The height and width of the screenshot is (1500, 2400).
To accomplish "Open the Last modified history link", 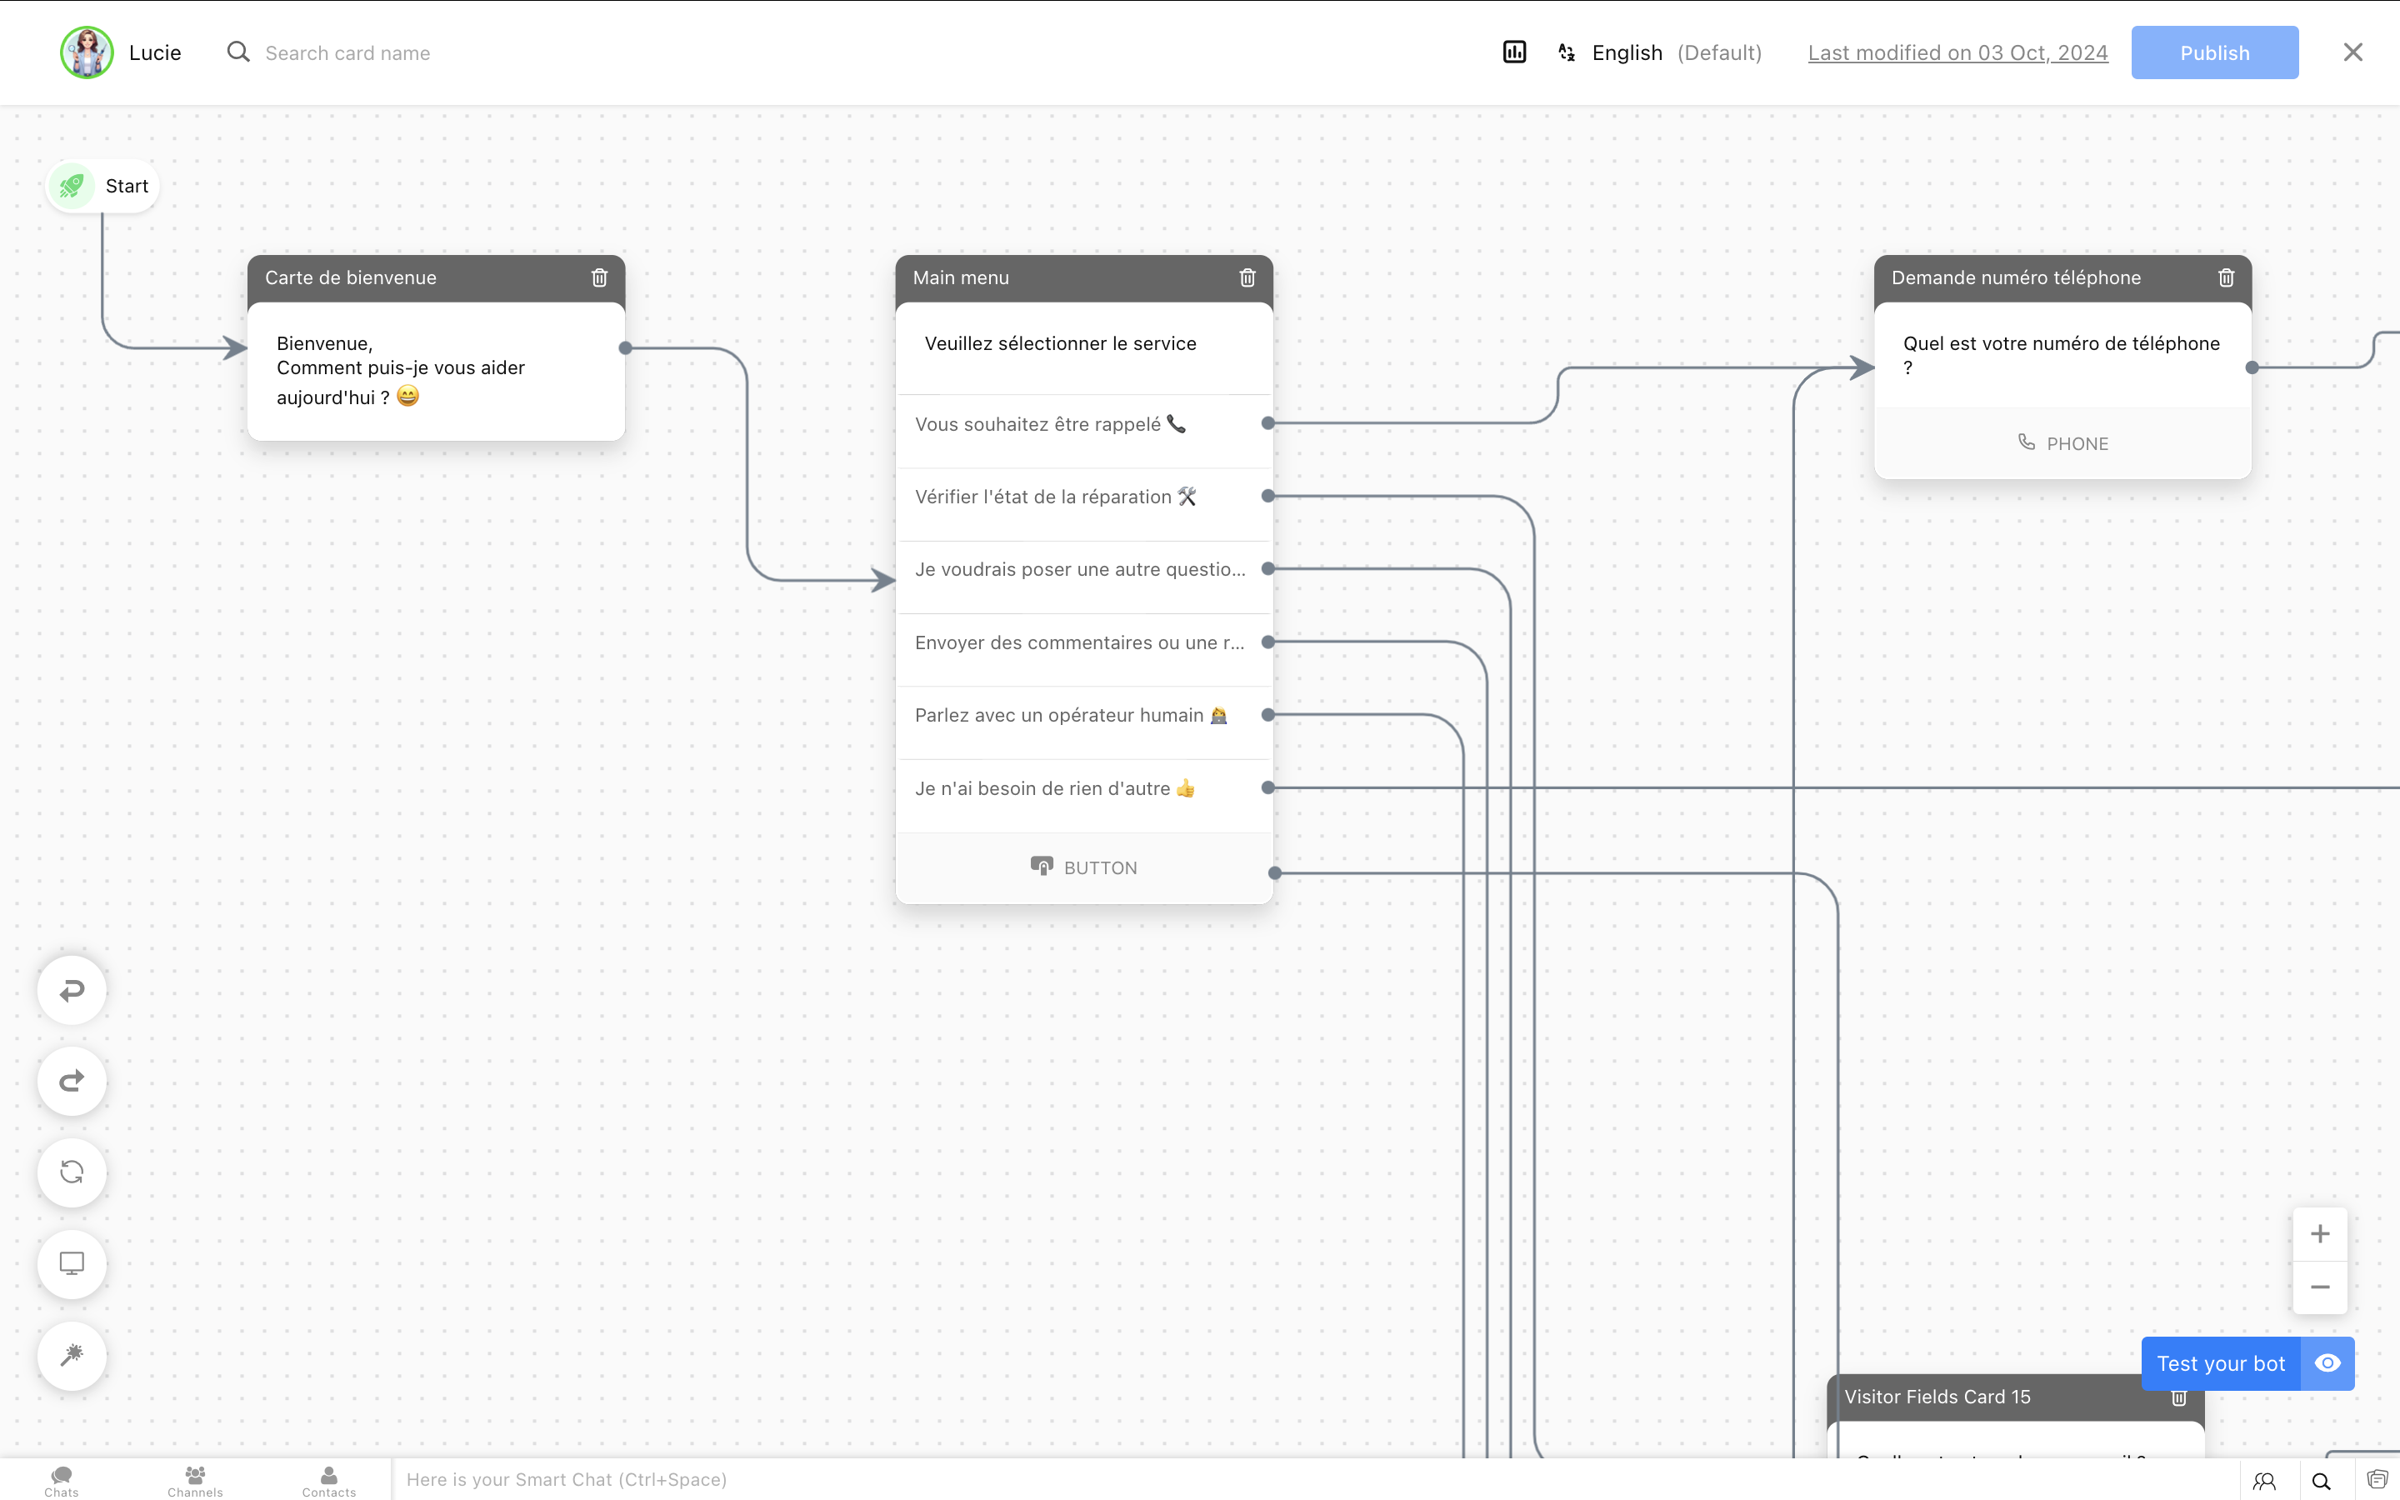I will pyautogui.click(x=1957, y=52).
